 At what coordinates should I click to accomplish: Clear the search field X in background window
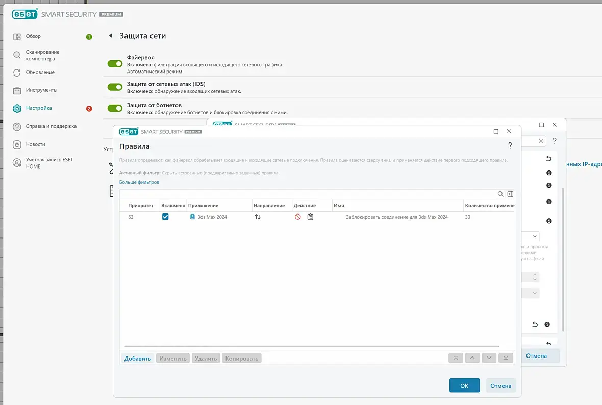point(541,141)
